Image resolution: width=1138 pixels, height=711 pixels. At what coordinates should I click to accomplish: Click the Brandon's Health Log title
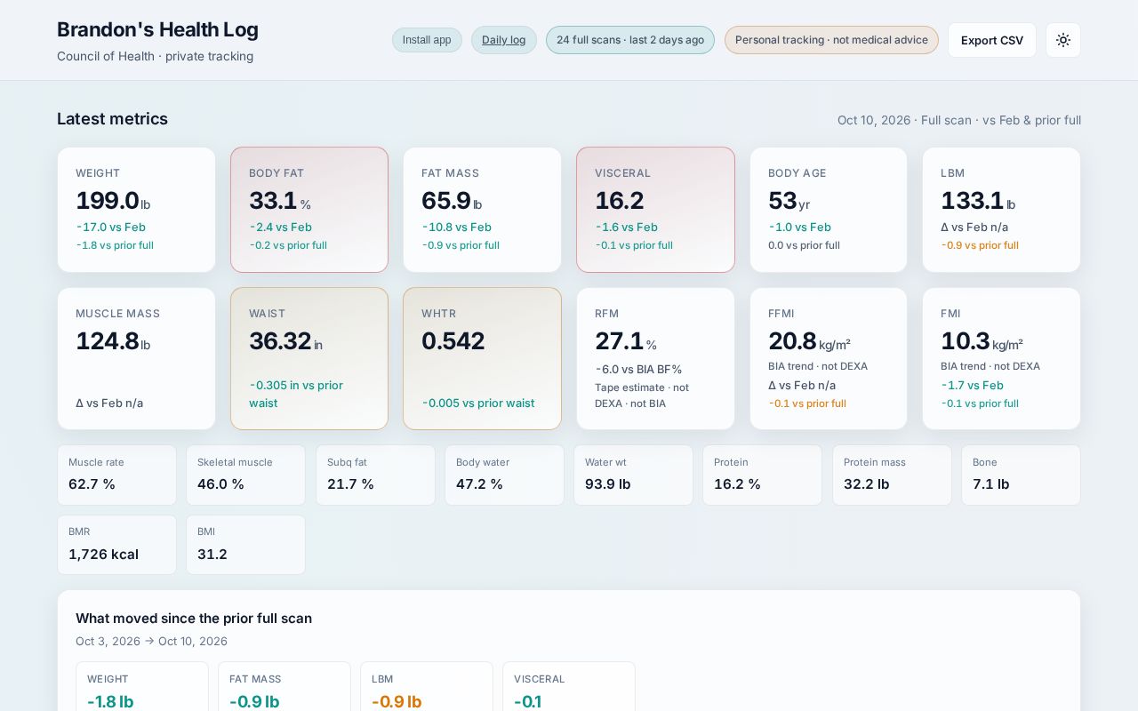click(157, 29)
